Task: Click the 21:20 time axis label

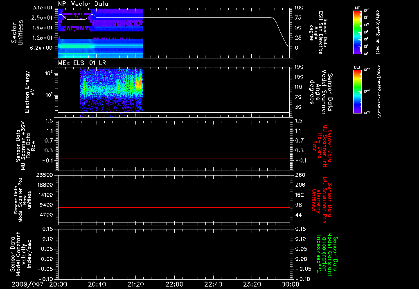Action: click(x=135, y=284)
